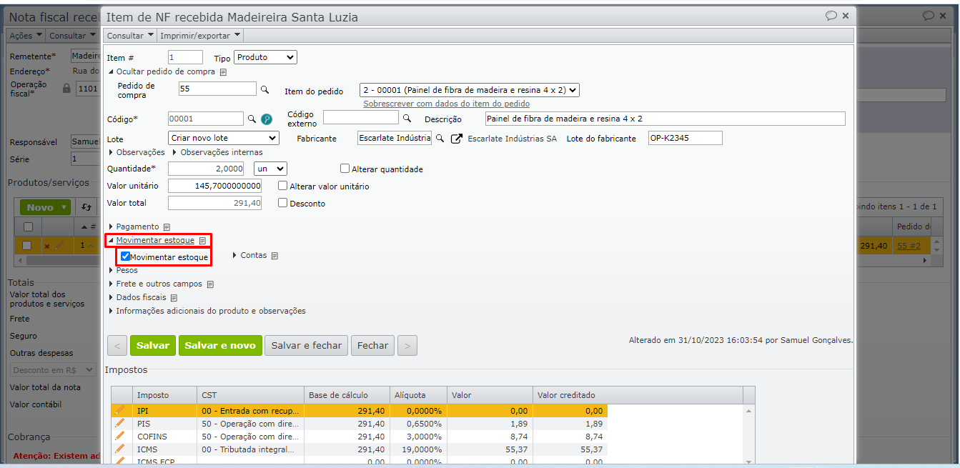Go to the previous item with the < button
Viewport: 960px width, 468px height.
click(x=117, y=345)
